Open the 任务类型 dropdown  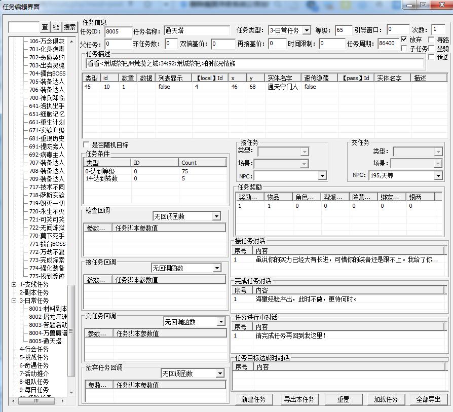[307, 30]
